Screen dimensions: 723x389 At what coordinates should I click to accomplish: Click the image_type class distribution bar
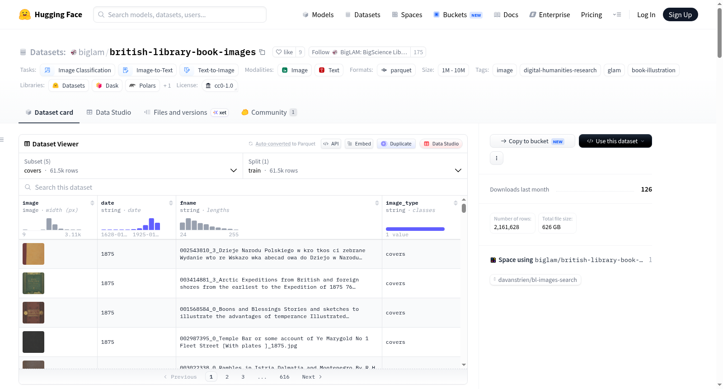[415, 229]
